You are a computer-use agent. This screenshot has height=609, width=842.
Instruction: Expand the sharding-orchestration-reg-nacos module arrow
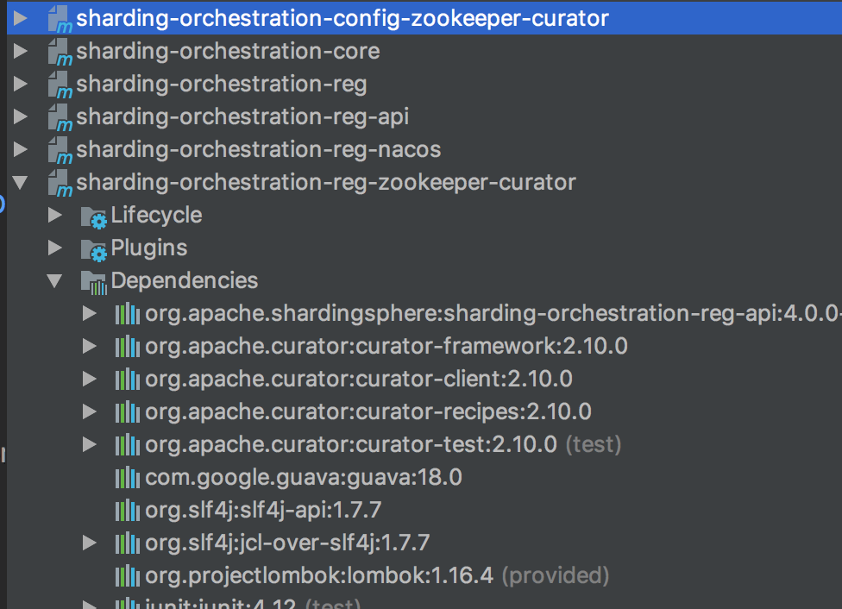click(21, 149)
